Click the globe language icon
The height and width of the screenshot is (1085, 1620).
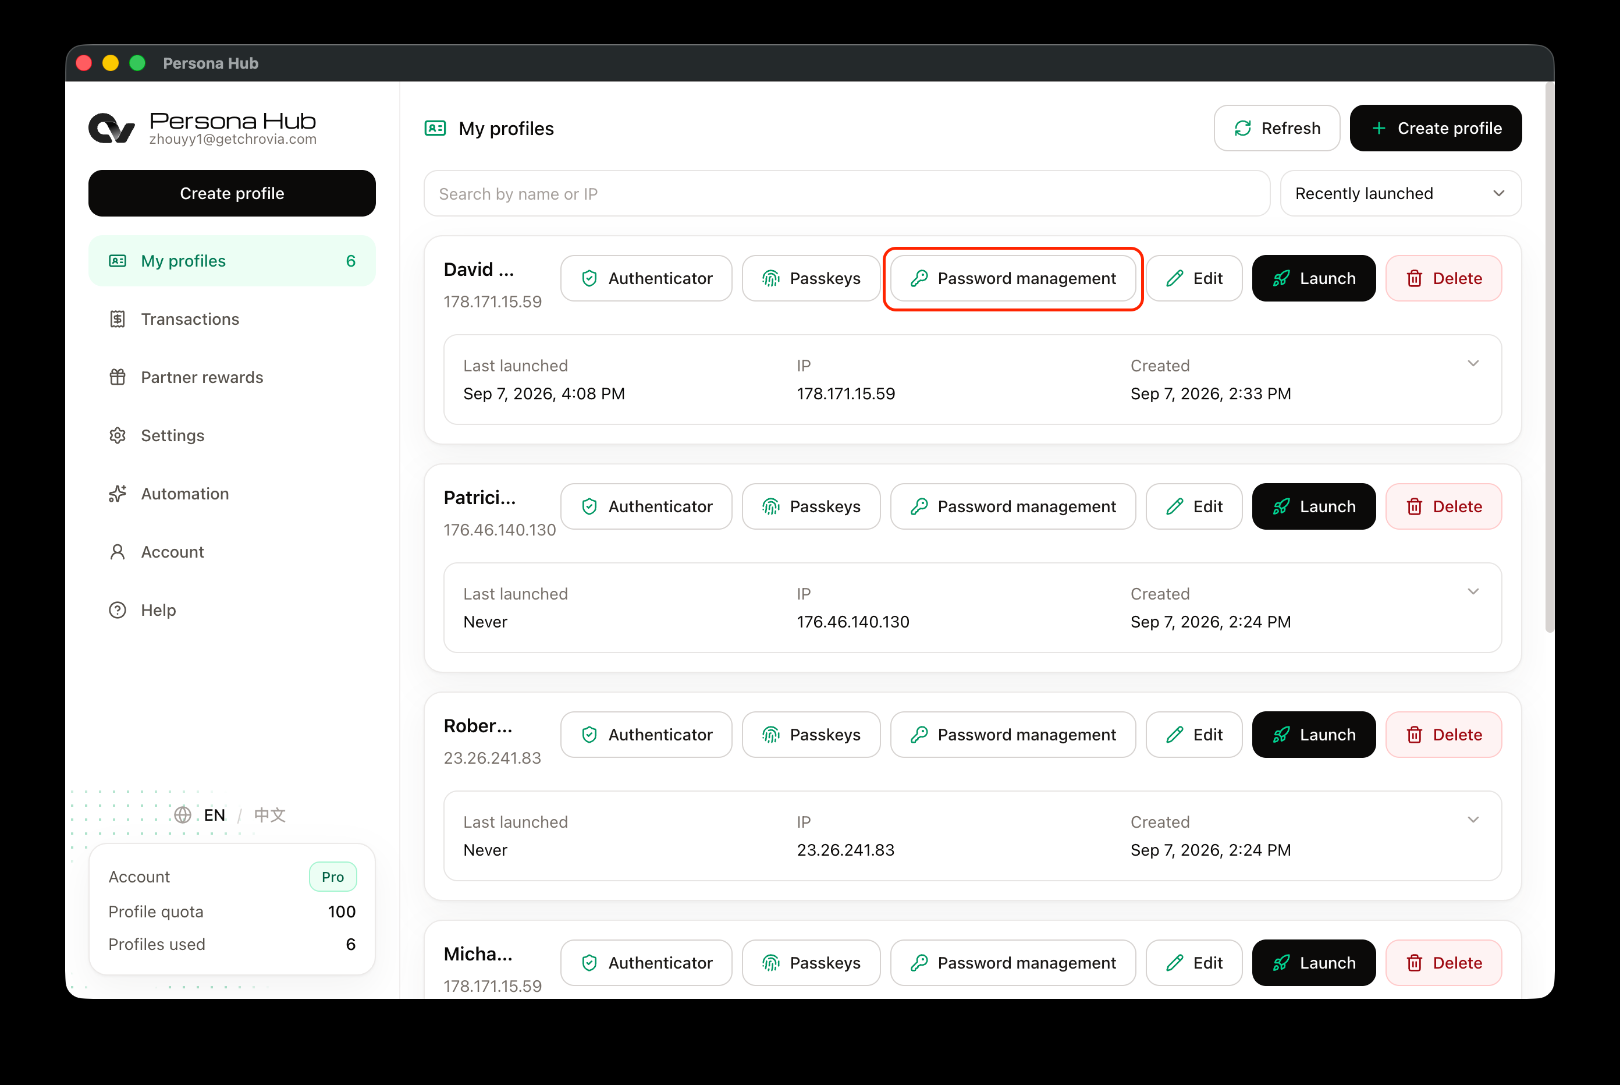pyautogui.click(x=183, y=814)
